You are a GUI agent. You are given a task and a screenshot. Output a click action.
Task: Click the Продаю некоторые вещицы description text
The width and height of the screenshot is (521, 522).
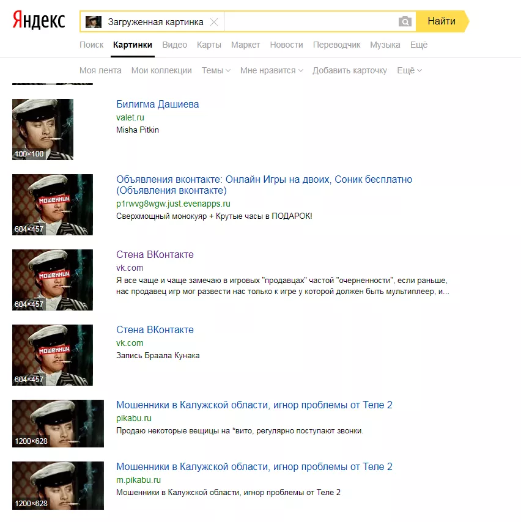click(x=240, y=431)
